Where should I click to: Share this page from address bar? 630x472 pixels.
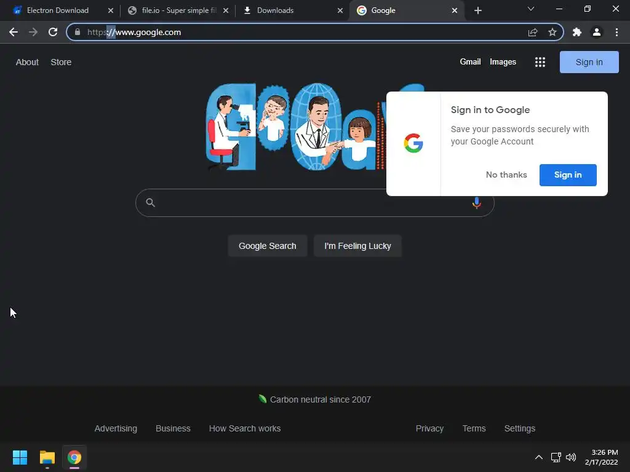tap(533, 32)
